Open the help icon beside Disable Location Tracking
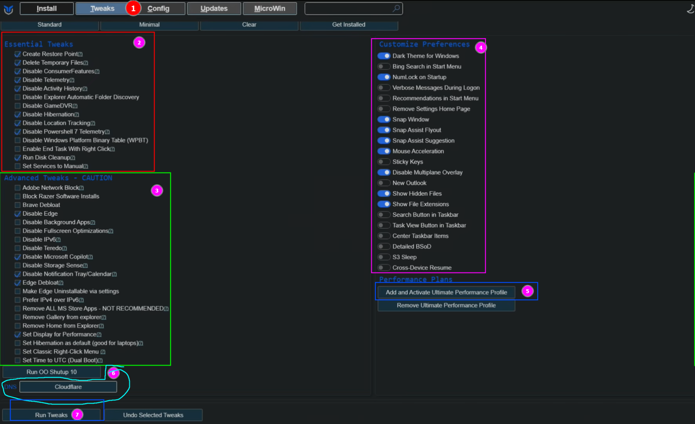Viewport: 695px width, 424px height. point(93,123)
